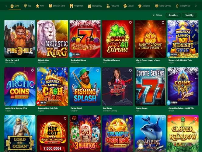Click the Coyote Sevens game thumbnail

150,87
